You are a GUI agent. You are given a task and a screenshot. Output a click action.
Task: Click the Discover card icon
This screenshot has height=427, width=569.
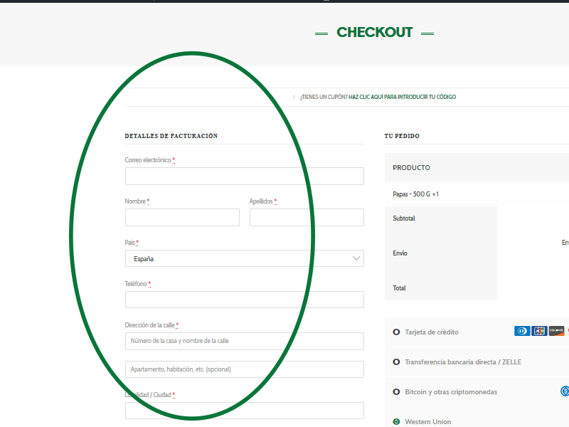click(x=555, y=331)
